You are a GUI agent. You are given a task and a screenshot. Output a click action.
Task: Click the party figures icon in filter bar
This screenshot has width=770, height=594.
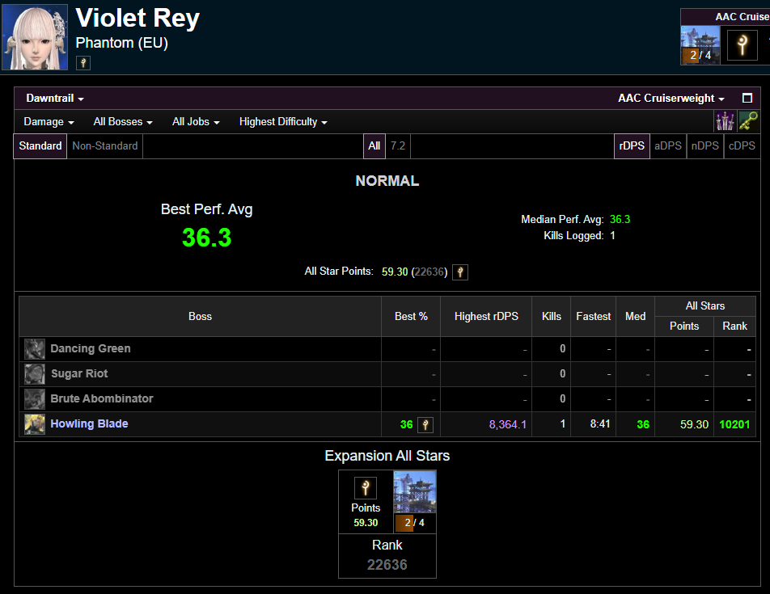pos(725,120)
